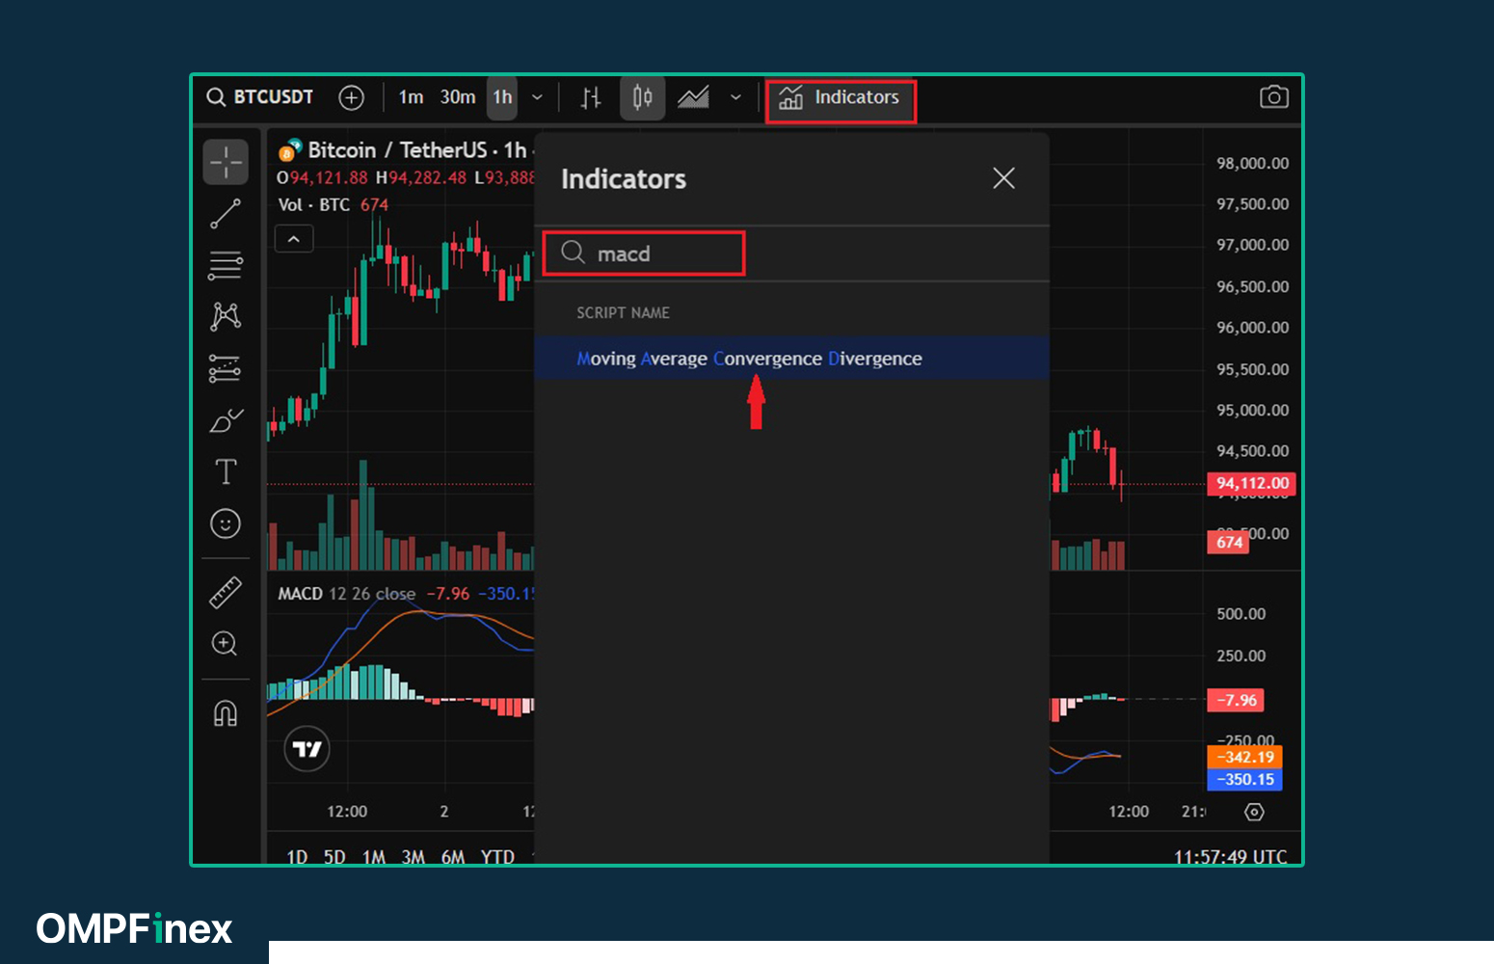This screenshot has height=964, width=1494.
Task: Close the Indicators dialog
Action: pos(1003,178)
